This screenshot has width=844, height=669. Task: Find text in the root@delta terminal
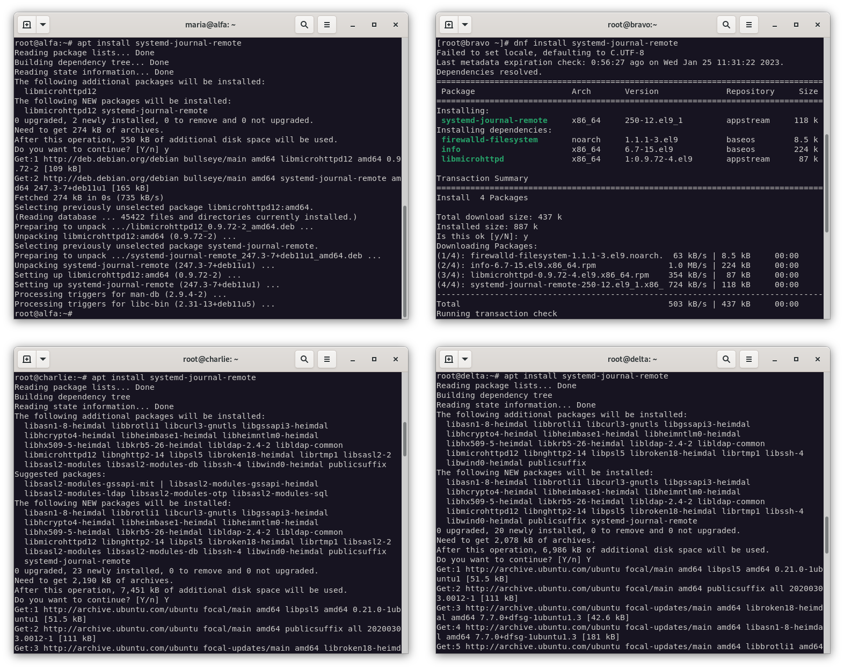click(726, 359)
